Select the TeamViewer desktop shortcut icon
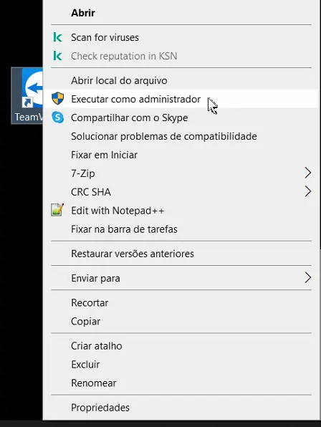The width and height of the screenshot is (321, 427). click(x=27, y=95)
